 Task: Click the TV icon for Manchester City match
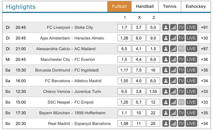pos(181,59)
